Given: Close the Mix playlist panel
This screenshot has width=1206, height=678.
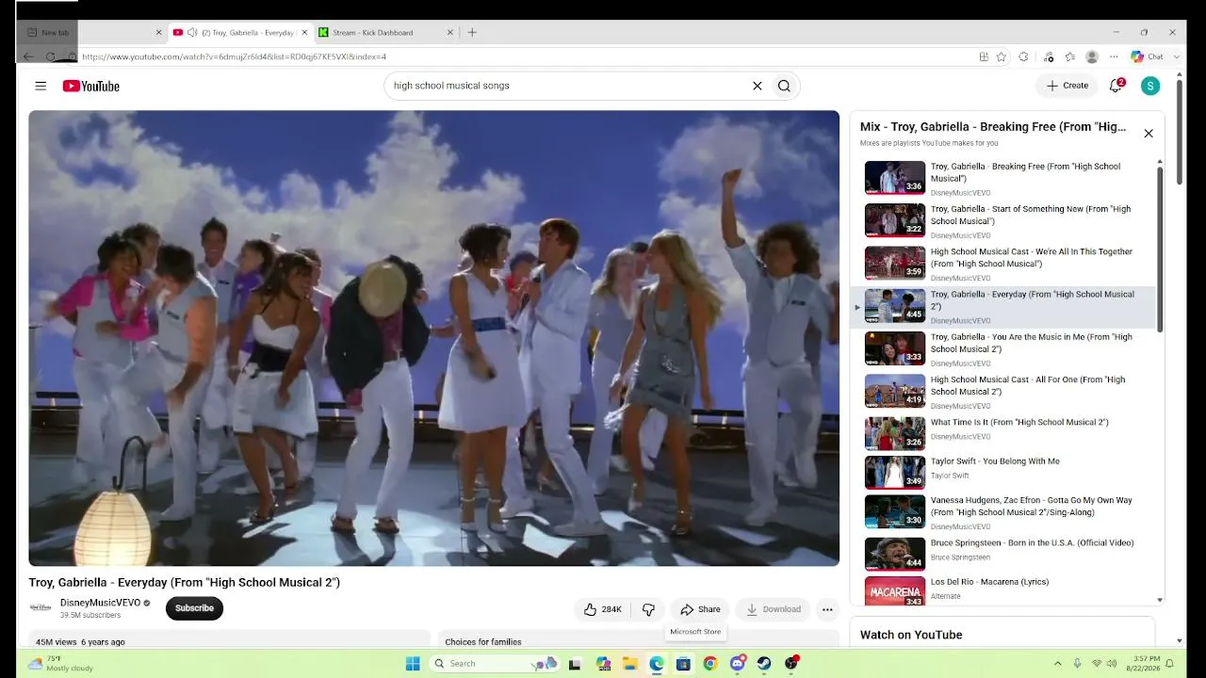Looking at the screenshot, I should click(x=1149, y=134).
